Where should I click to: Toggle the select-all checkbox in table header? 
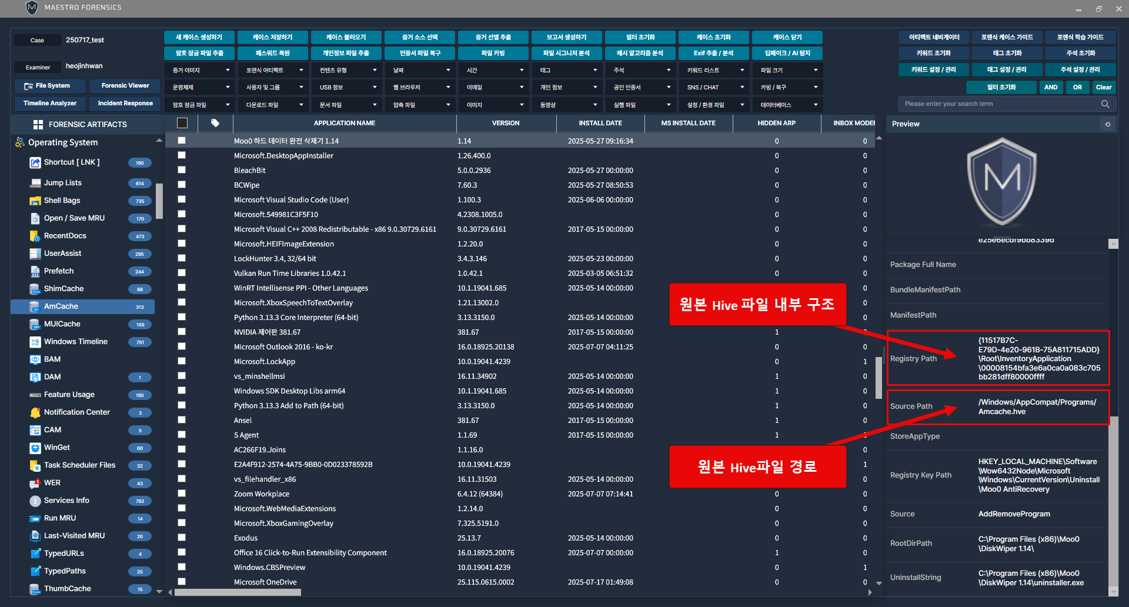point(182,123)
